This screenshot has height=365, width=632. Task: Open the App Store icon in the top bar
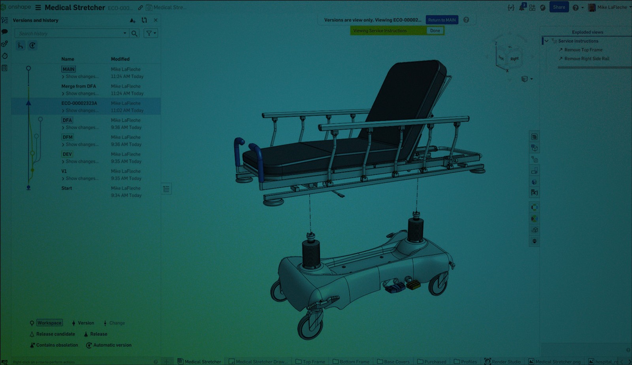[532, 8]
